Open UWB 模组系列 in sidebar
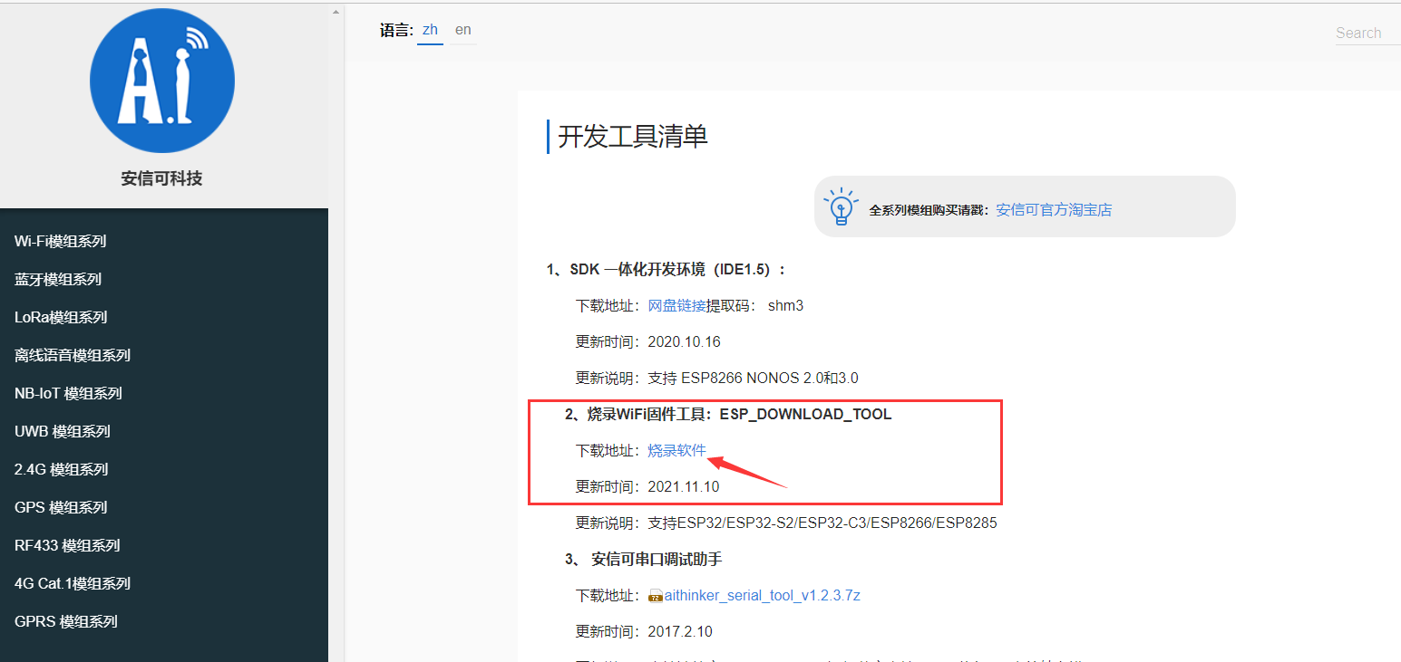1401x662 pixels. (63, 432)
